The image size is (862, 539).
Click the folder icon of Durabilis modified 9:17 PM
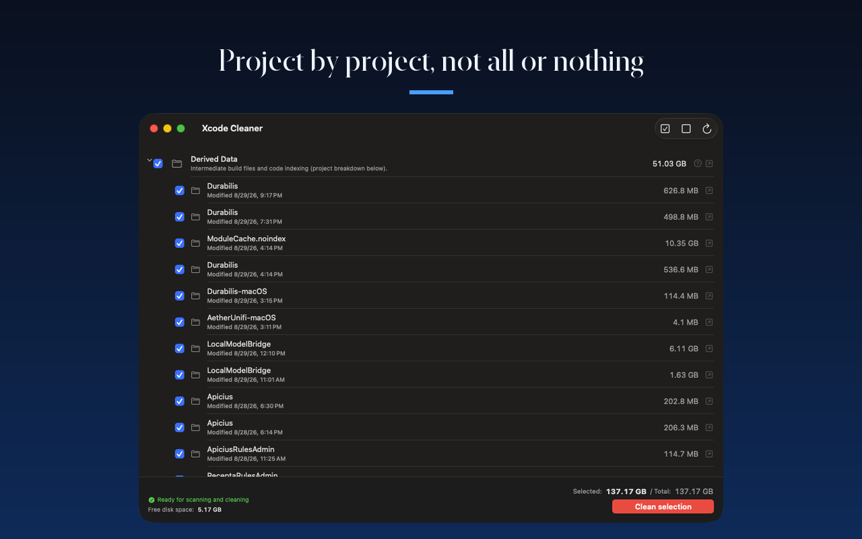click(x=195, y=191)
